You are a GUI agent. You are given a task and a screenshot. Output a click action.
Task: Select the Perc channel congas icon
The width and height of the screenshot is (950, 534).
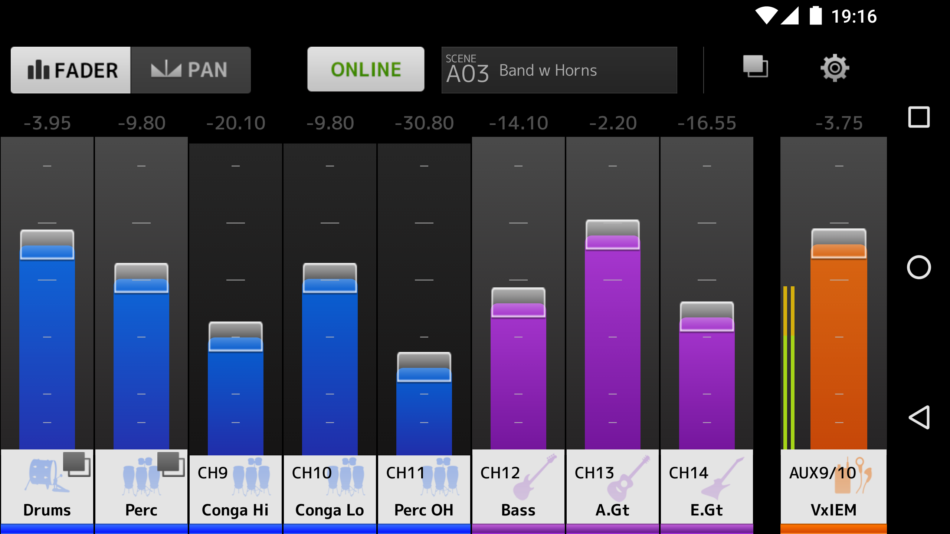coord(141,477)
